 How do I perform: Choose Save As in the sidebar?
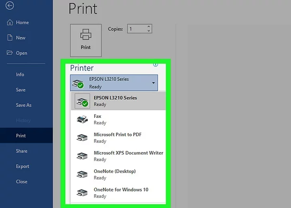coord(26,105)
